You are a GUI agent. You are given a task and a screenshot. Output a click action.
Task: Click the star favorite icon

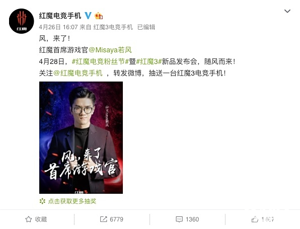coord(29,219)
